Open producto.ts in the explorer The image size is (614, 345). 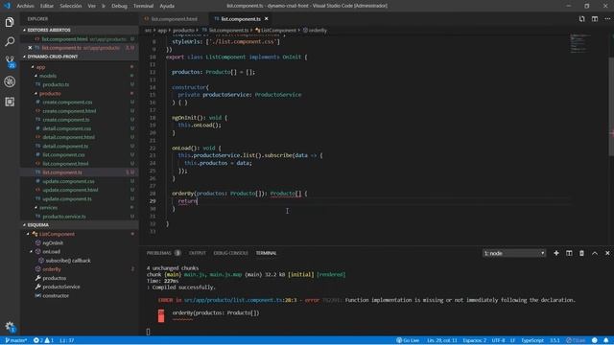tap(56, 84)
